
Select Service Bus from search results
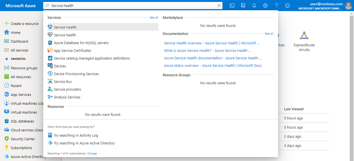click(63, 82)
